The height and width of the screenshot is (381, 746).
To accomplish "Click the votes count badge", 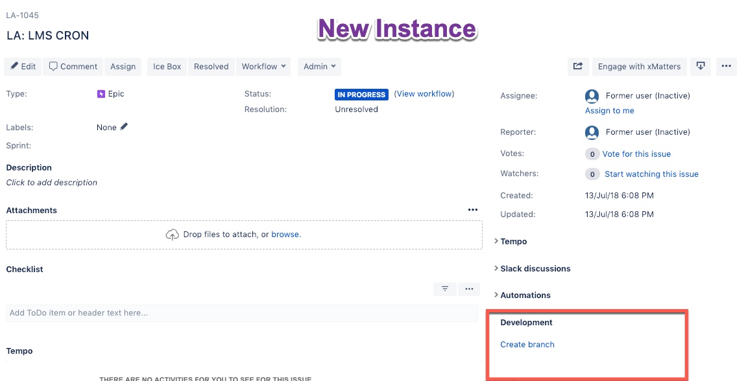I will (592, 154).
